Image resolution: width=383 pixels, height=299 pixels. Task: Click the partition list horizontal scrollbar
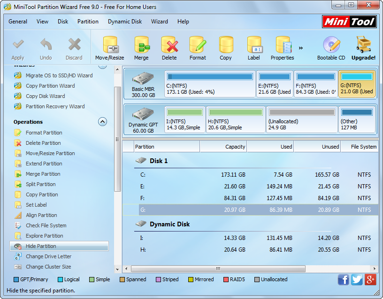pos(218,269)
